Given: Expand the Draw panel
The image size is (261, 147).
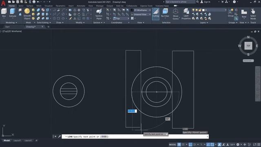Looking at the screenshot, I should (60, 22).
